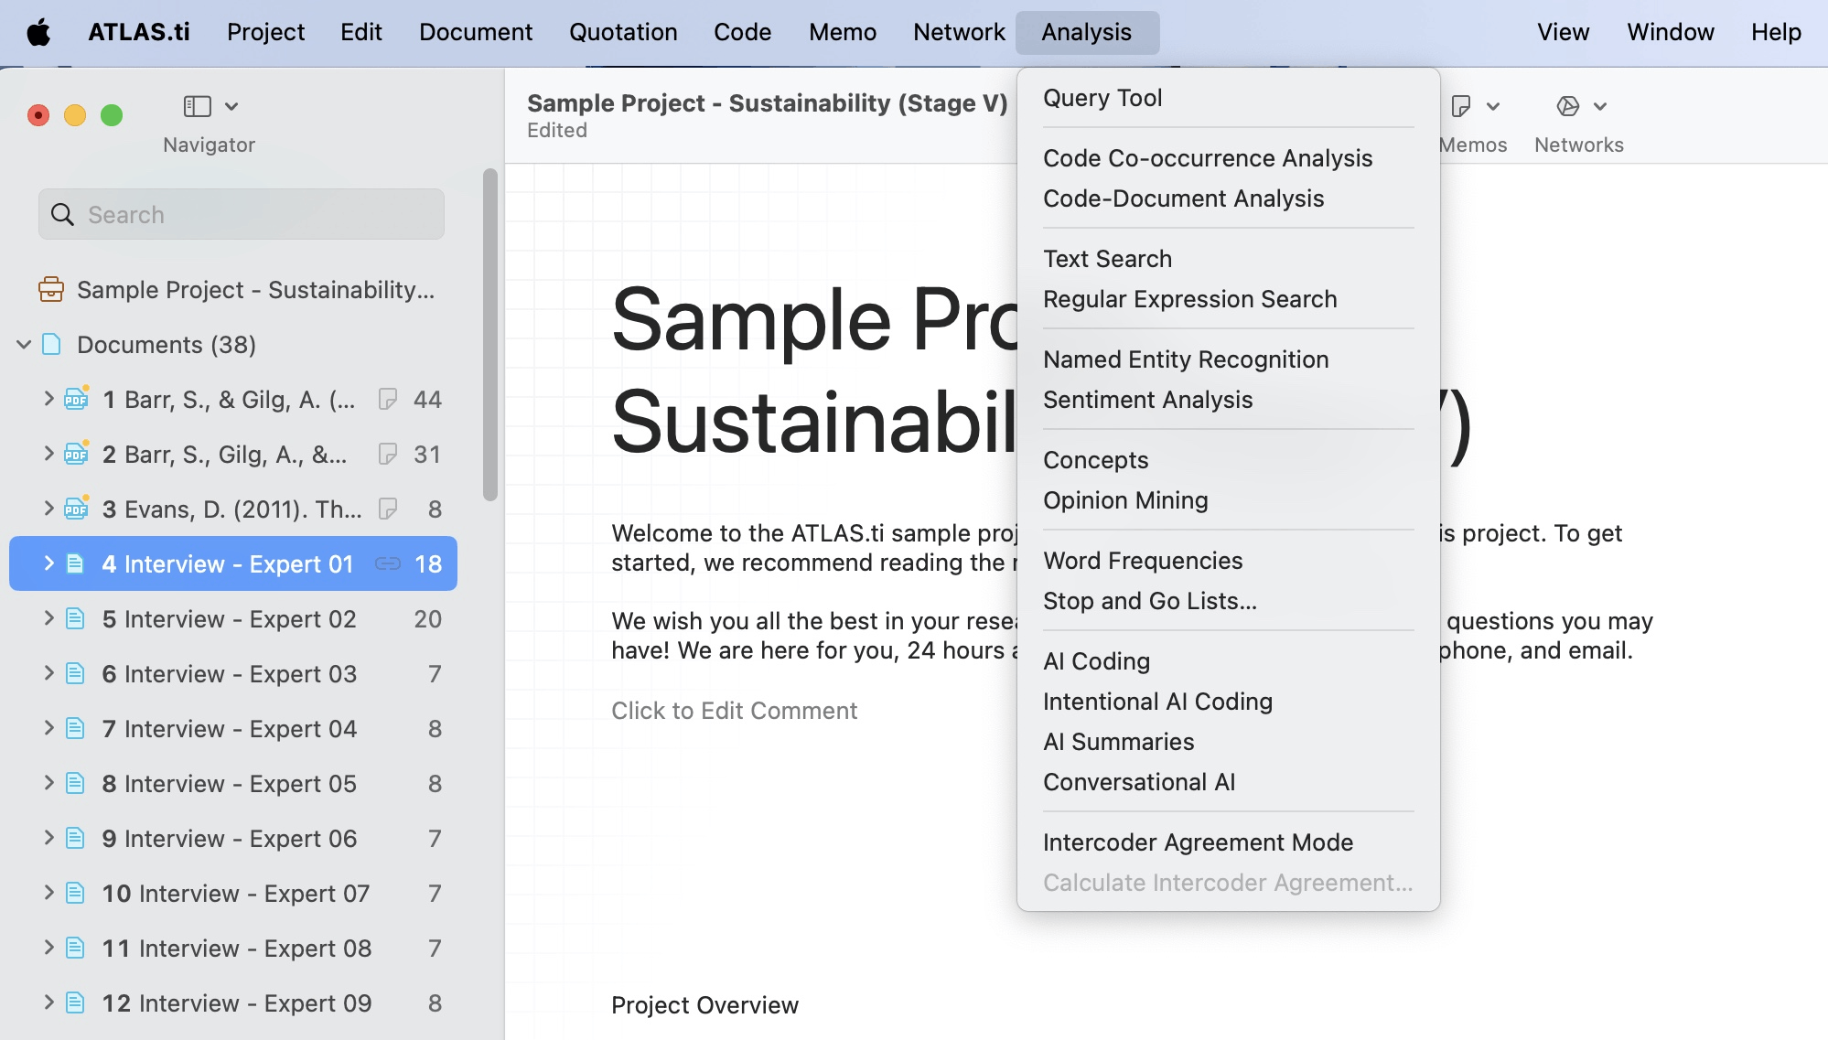Screen dimensions: 1828x1040
Task: Click link icon on Interview Expert 01
Action: click(388, 563)
